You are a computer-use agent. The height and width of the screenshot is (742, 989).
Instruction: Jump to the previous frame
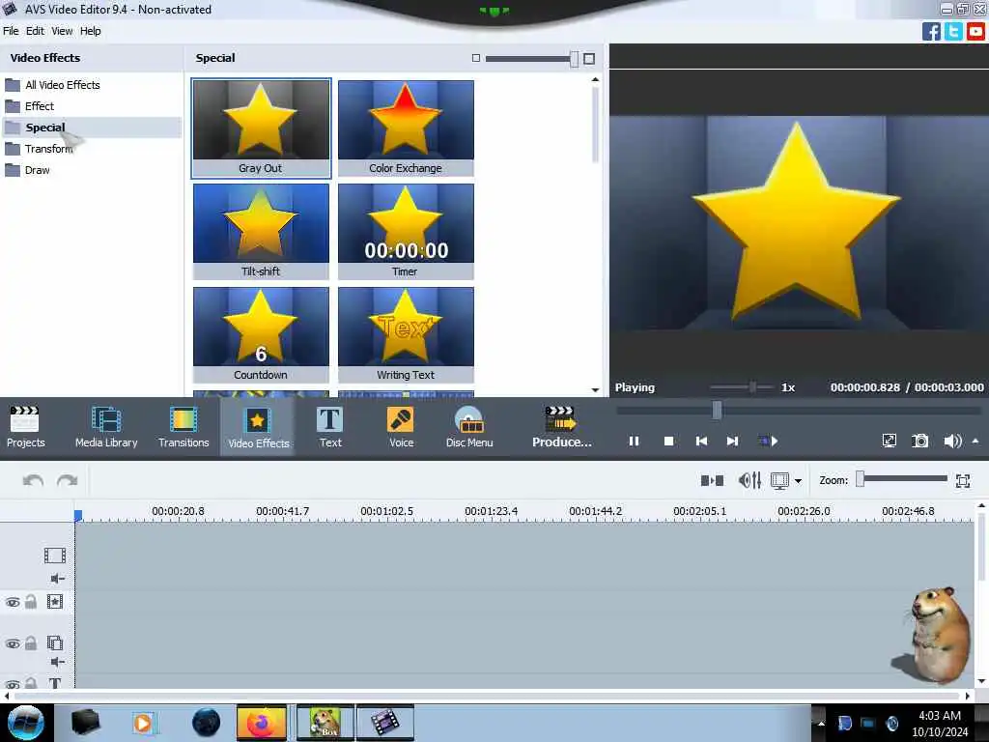click(x=701, y=441)
